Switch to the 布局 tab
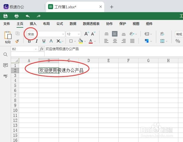Viewport: 183px width, 142px height. click(x=46, y=24)
